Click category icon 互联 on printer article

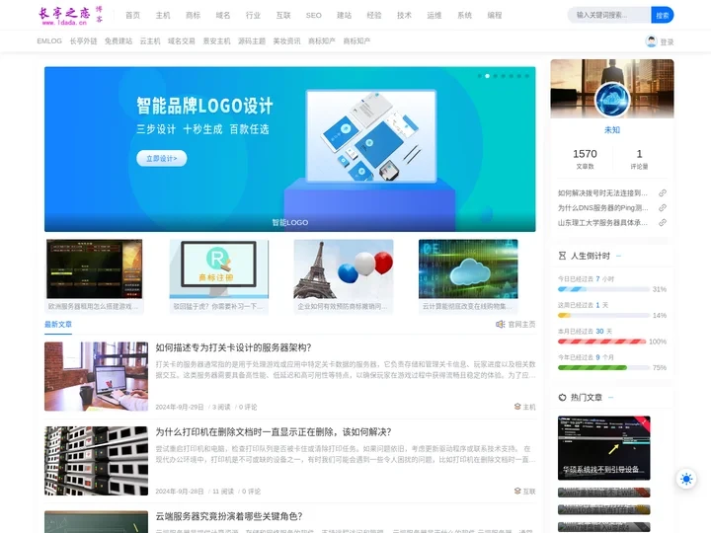[x=517, y=491]
